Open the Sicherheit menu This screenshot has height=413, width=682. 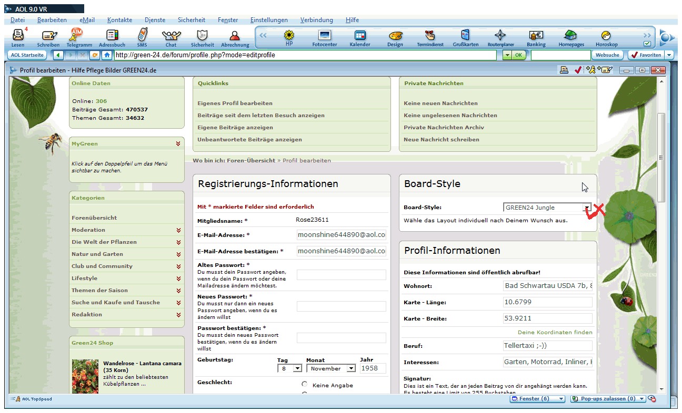pyautogui.click(x=192, y=20)
